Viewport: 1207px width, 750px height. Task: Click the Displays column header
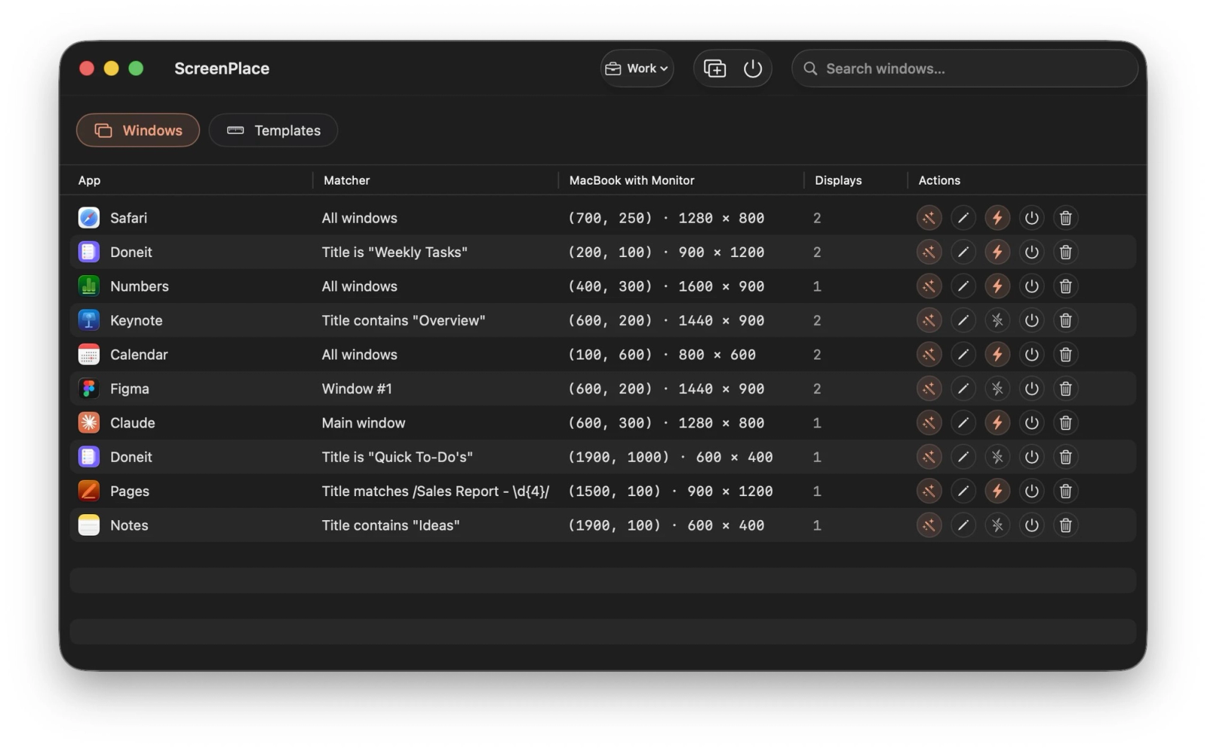(x=838, y=180)
